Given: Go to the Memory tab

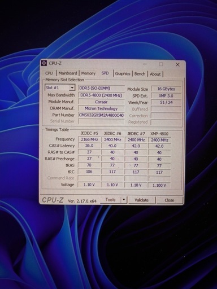Looking at the screenshot, I should (88, 73).
